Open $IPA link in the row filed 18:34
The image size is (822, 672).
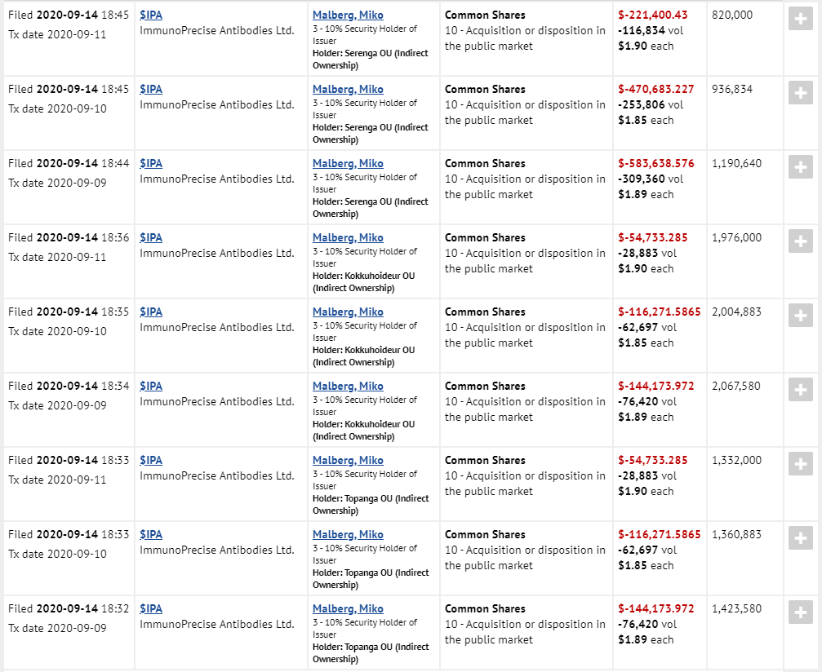pyautogui.click(x=151, y=386)
